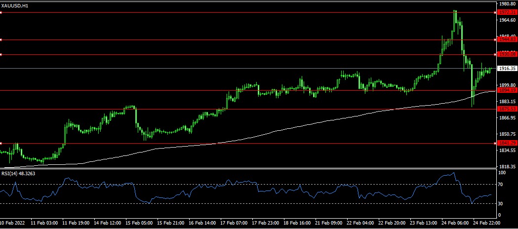The width and height of the screenshot is (518, 229).
Task: Click the current price label 1916.35
Action: pyautogui.click(x=508, y=69)
